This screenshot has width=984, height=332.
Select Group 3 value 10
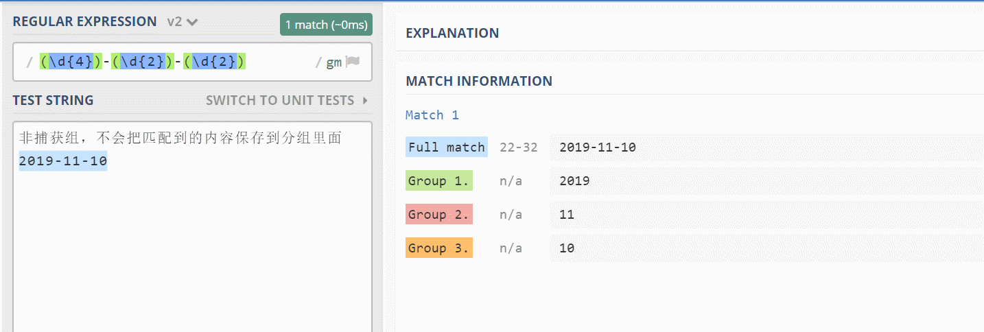click(567, 248)
